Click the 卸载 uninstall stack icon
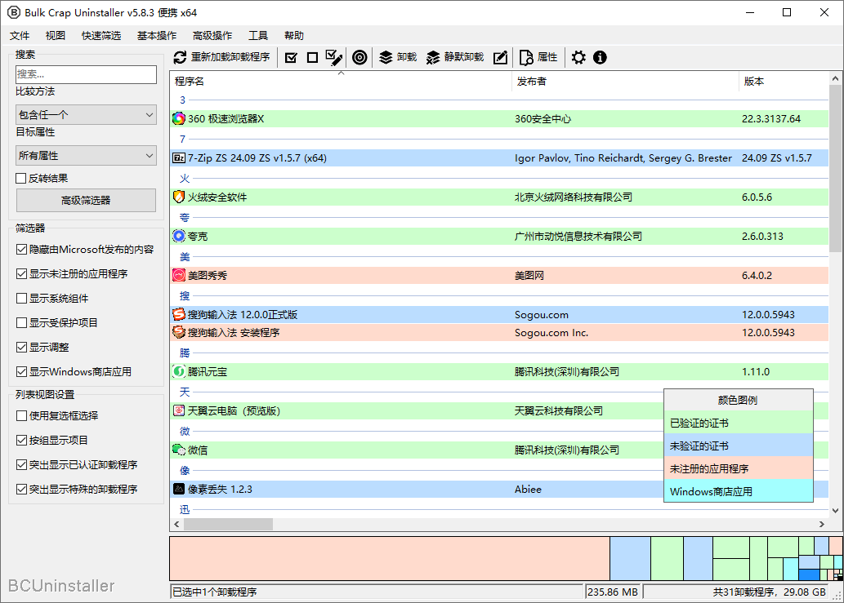 coord(386,57)
